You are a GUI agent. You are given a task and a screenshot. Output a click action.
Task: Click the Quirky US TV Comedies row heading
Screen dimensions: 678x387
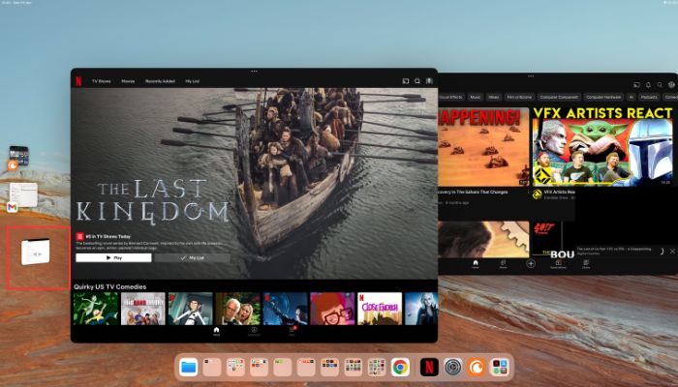(109, 286)
